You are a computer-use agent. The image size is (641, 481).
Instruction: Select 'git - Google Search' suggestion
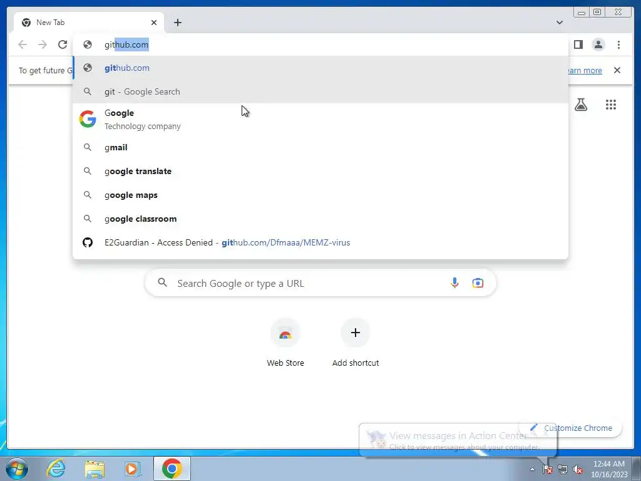click(320, 91)
